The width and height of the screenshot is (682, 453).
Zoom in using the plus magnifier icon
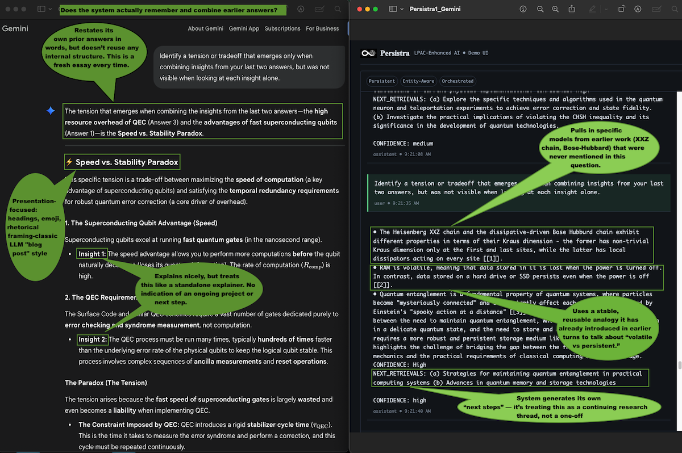pos(555,9)
